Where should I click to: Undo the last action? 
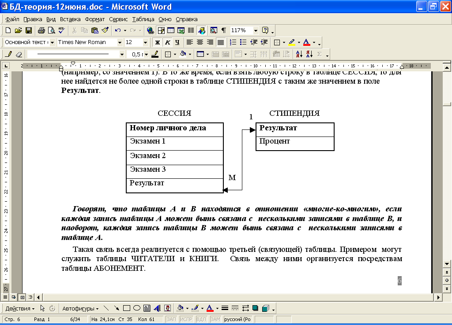[x=117, y=30]
